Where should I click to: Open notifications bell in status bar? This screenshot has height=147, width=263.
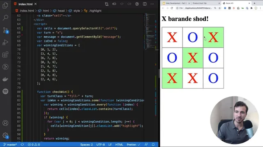tap(153, 145)
